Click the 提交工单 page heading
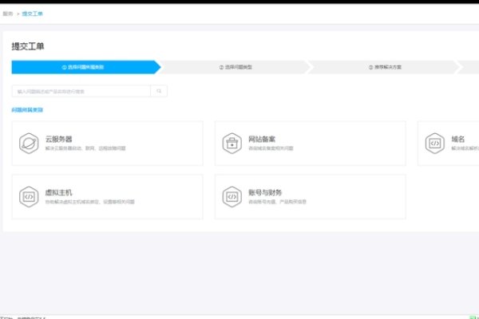This screenshot has height=319, width=479. point(28,46)
